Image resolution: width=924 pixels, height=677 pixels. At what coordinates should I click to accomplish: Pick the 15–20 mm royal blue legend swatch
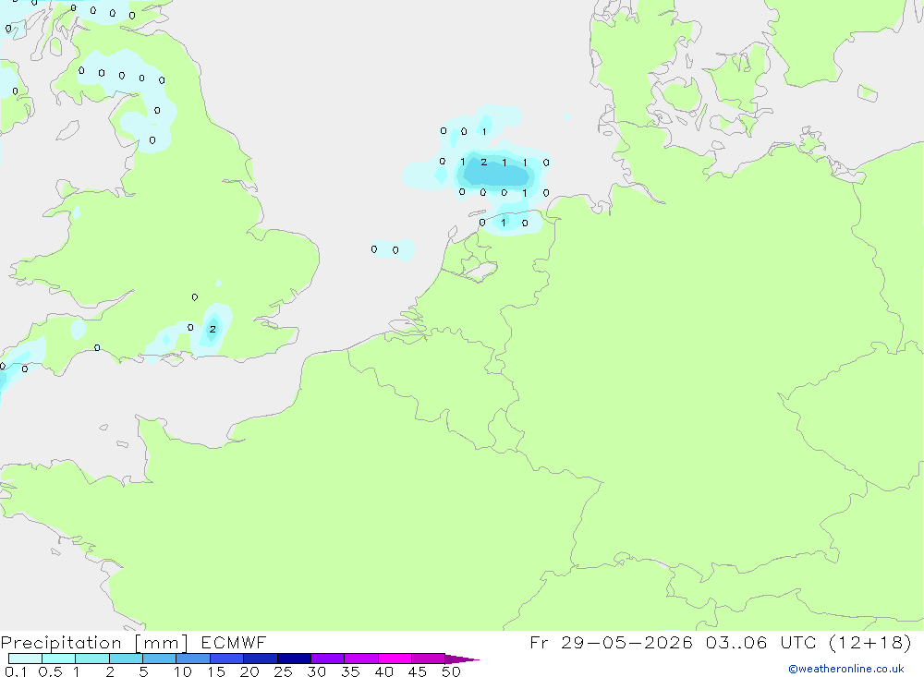coord(227,659)
